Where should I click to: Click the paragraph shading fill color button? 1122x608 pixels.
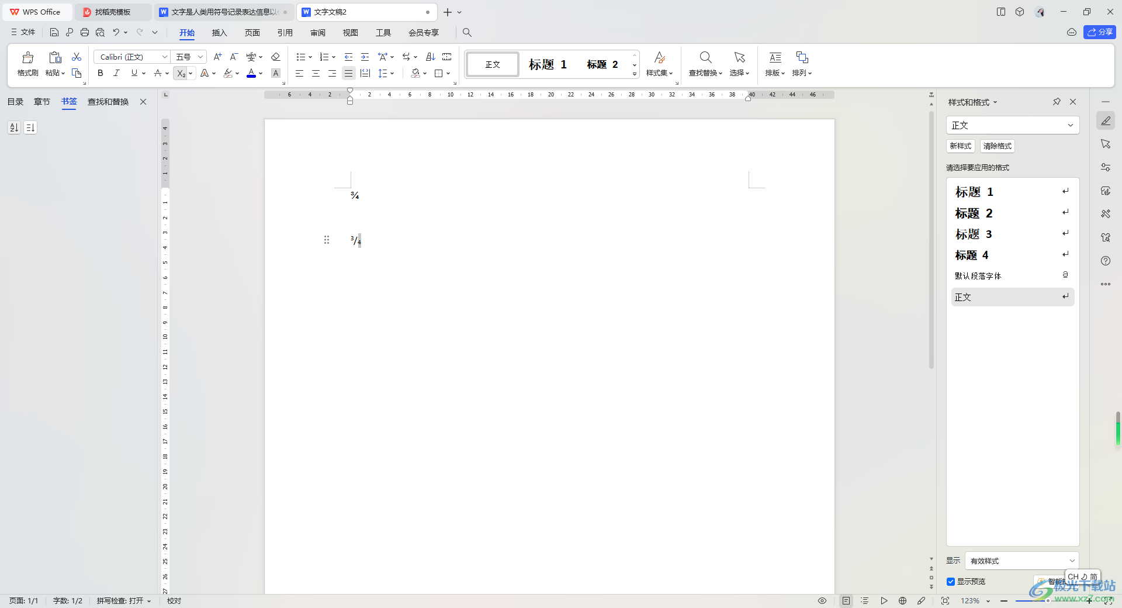tap(415, 73)
